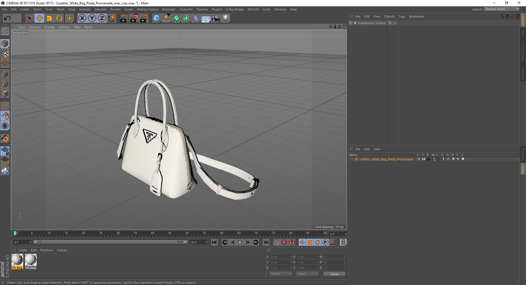
Task: Switch to Structure side tab
Action: coord(523,73)
